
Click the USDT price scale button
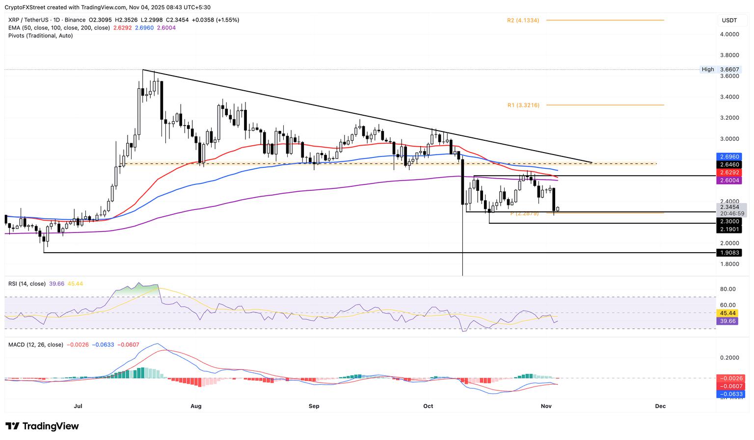730,21
